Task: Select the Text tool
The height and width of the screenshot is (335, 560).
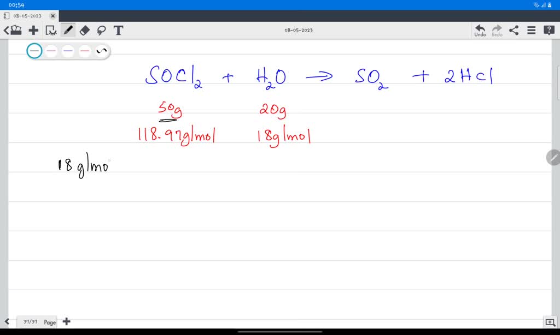Action: coord(118,31)
